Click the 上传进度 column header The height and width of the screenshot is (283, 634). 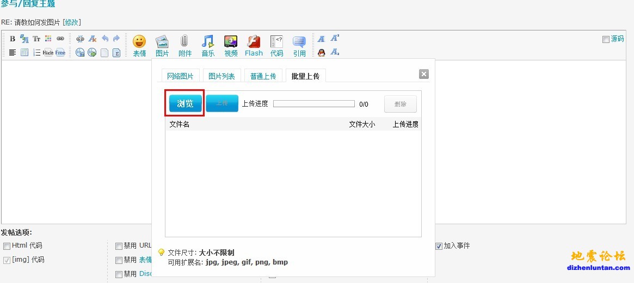(x=405, y=125)
